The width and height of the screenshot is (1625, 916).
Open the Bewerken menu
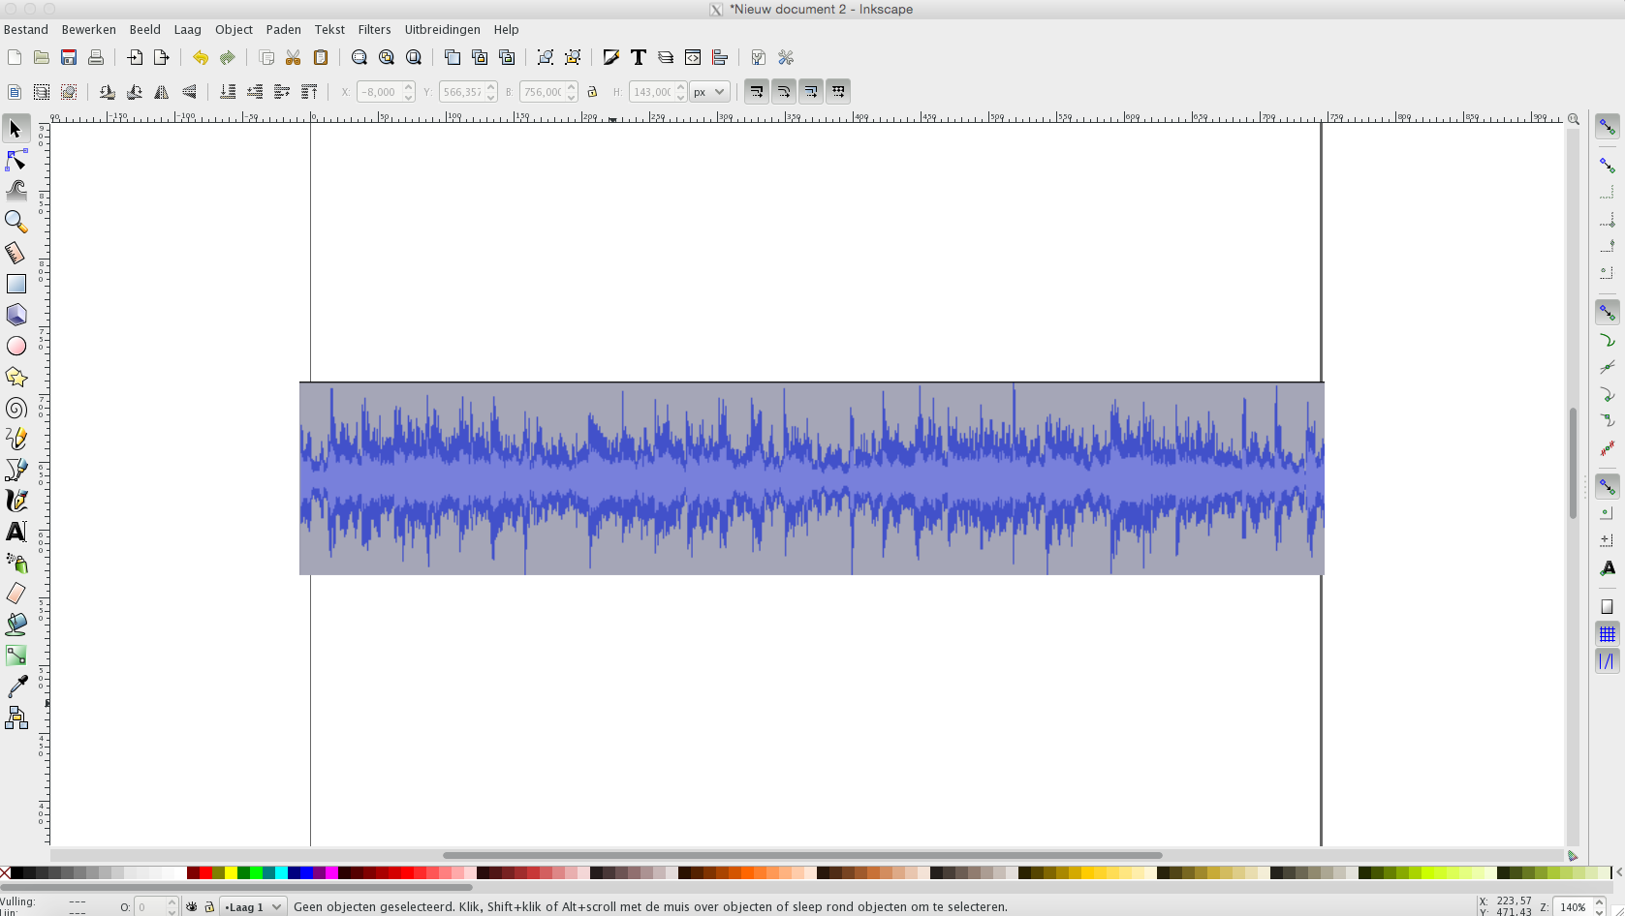pyautogui.click(x=89, y=29)
